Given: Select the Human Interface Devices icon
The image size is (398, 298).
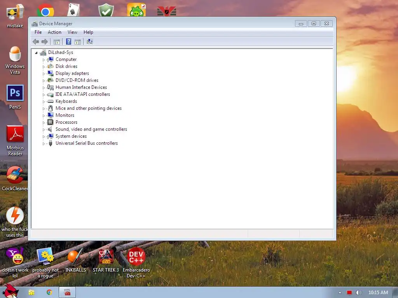Looking at the screenshot, I should click(x=50, y=87).
